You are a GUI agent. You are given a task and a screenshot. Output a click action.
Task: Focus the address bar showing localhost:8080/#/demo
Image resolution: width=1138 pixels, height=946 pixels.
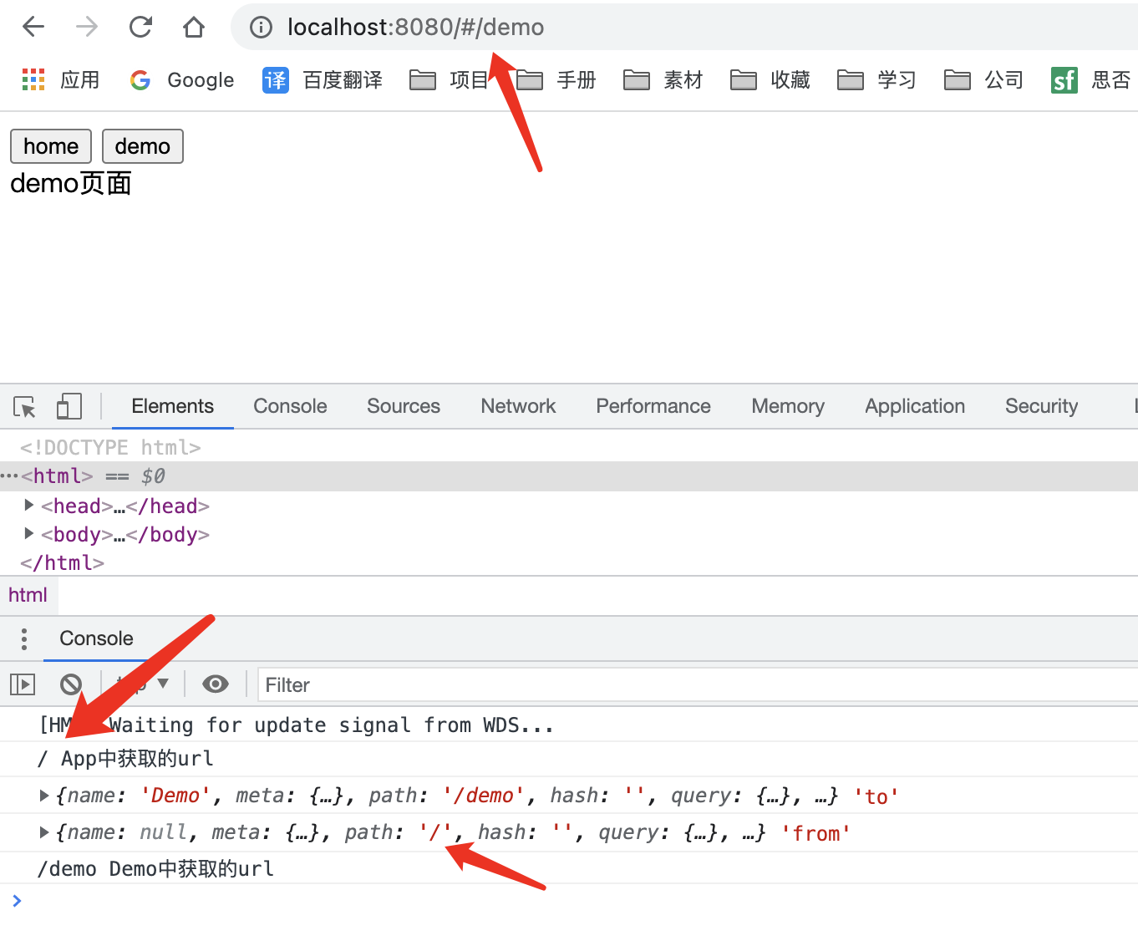685,27
